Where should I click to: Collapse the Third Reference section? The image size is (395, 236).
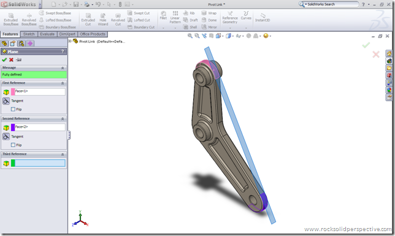pos(63,154)
